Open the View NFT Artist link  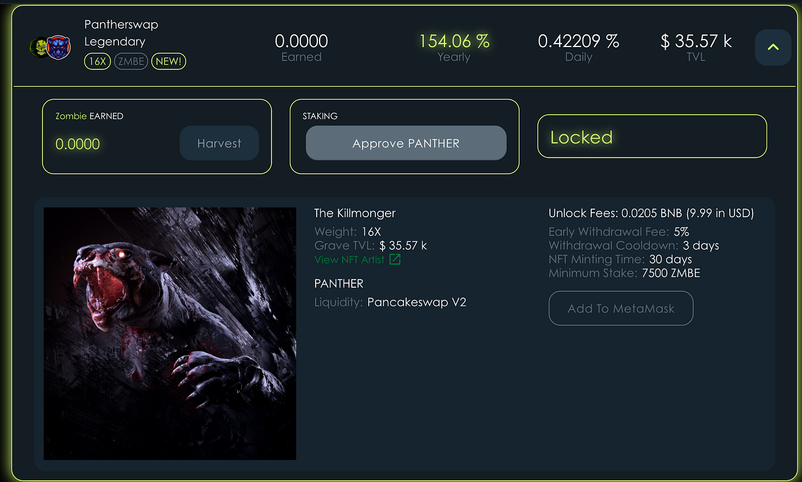pyautogui.click(x=349, y=260)
